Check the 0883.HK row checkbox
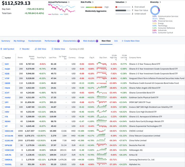 (3, 131)
